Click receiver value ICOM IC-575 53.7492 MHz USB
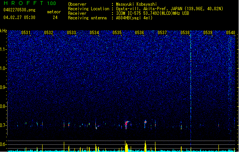 click(x=152, y=13)
